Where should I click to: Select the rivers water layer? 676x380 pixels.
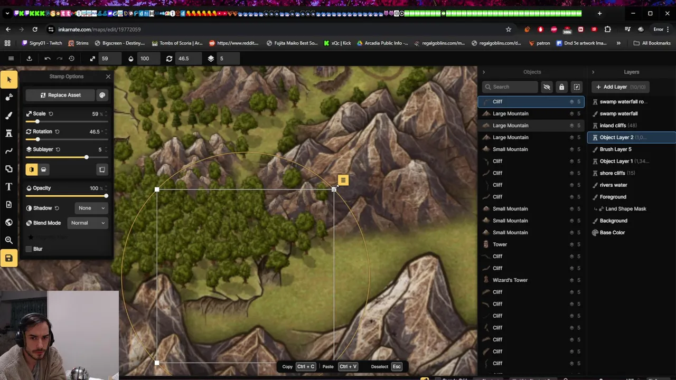coord(631,185)
